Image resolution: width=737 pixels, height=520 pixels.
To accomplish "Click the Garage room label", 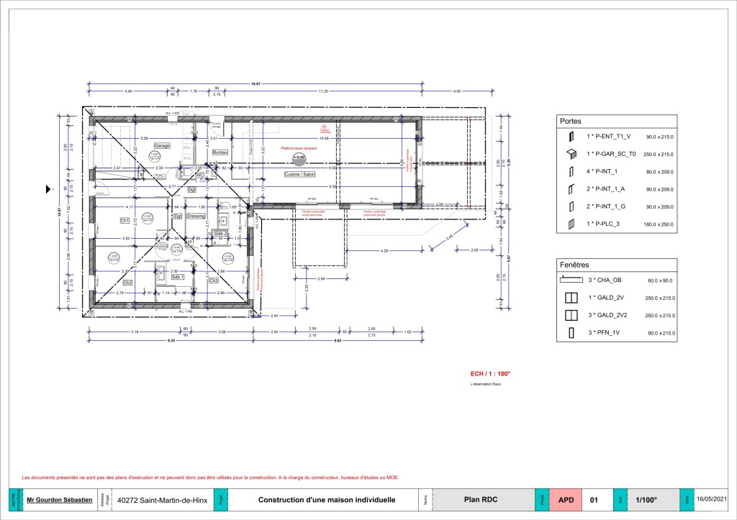I will (x=162, y=145).
